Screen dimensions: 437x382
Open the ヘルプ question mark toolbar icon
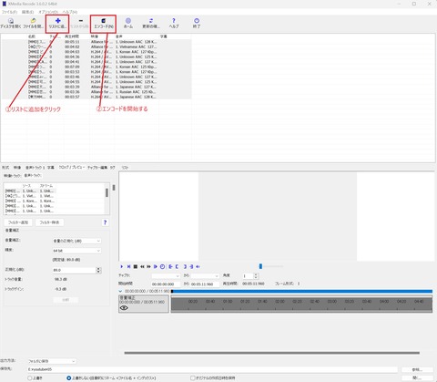click(x=174, y=23)
